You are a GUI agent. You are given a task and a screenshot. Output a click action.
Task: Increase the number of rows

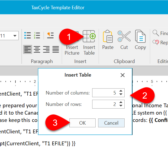tap(121, 102)
